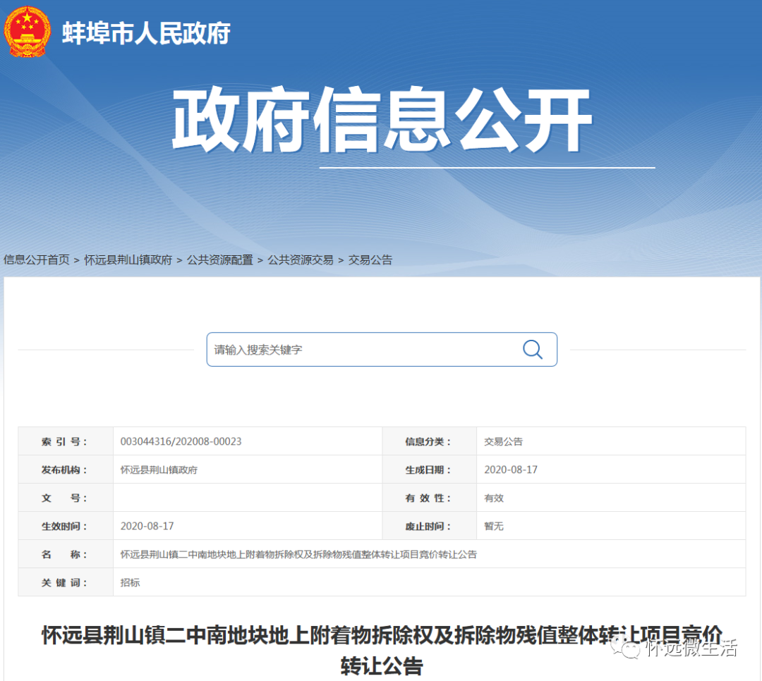Click 交易公告 value beside 信息分类
This screenshot has width=762, height=681.
click(x=503, y=441)
